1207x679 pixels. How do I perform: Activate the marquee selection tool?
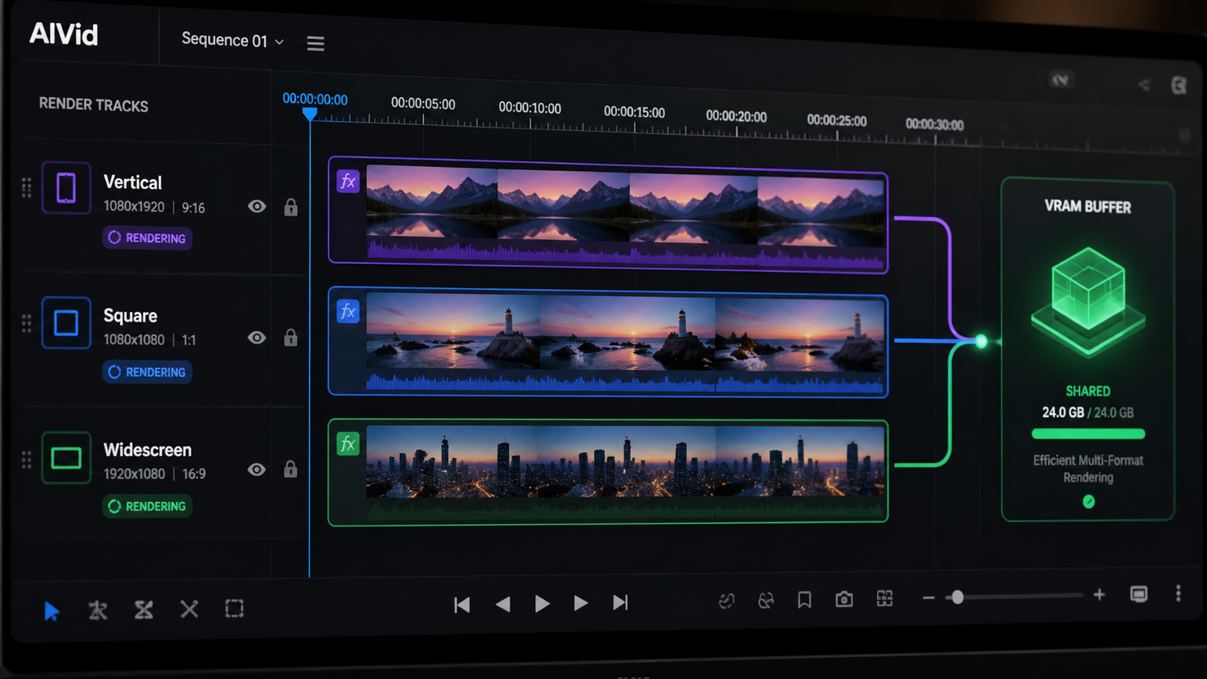point(235,608)
